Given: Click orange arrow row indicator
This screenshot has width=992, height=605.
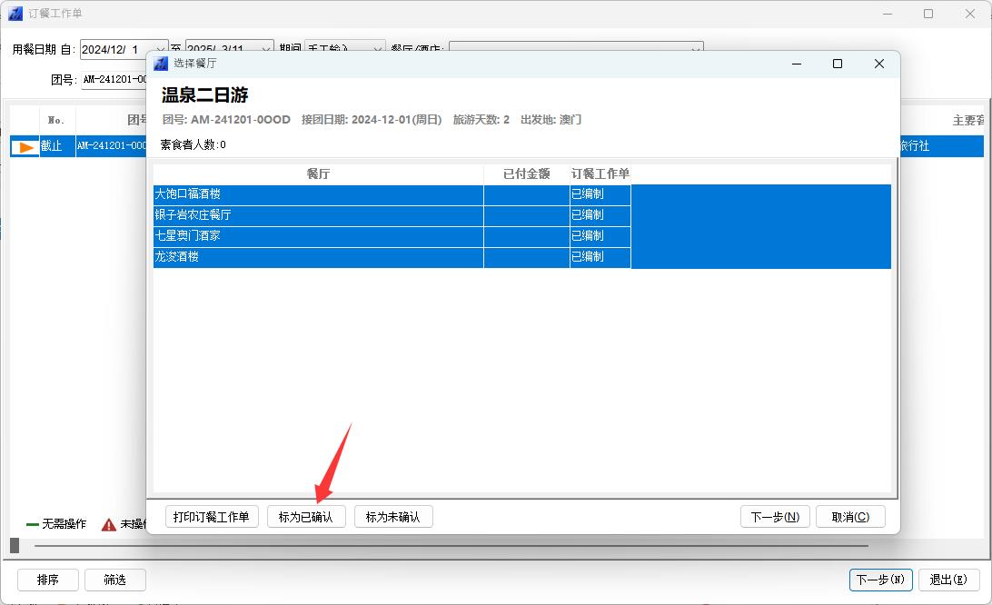Looking at the screenshot, I should point(25,147).
